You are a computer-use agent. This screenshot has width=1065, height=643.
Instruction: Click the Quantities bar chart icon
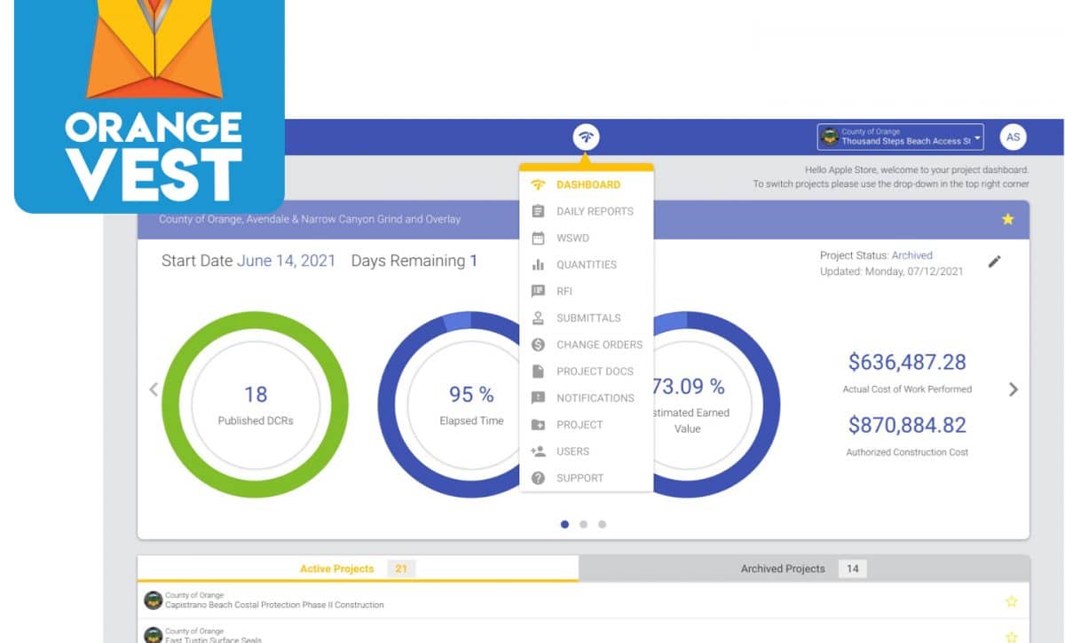click(x=538, y=264)
